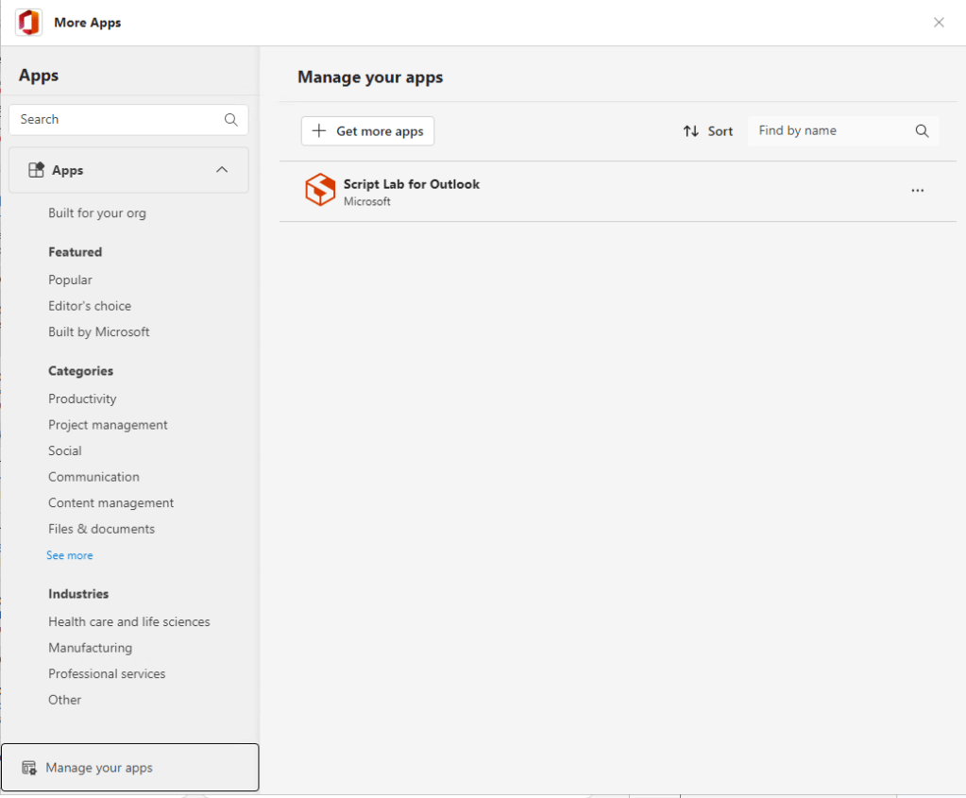Open the Health care and life sciences industry

129,622
